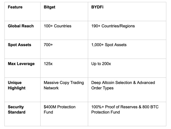This screenshot has width=171, height=129.
Task: Click the Deep Altcoin Selection text
Action: (111, 83)
